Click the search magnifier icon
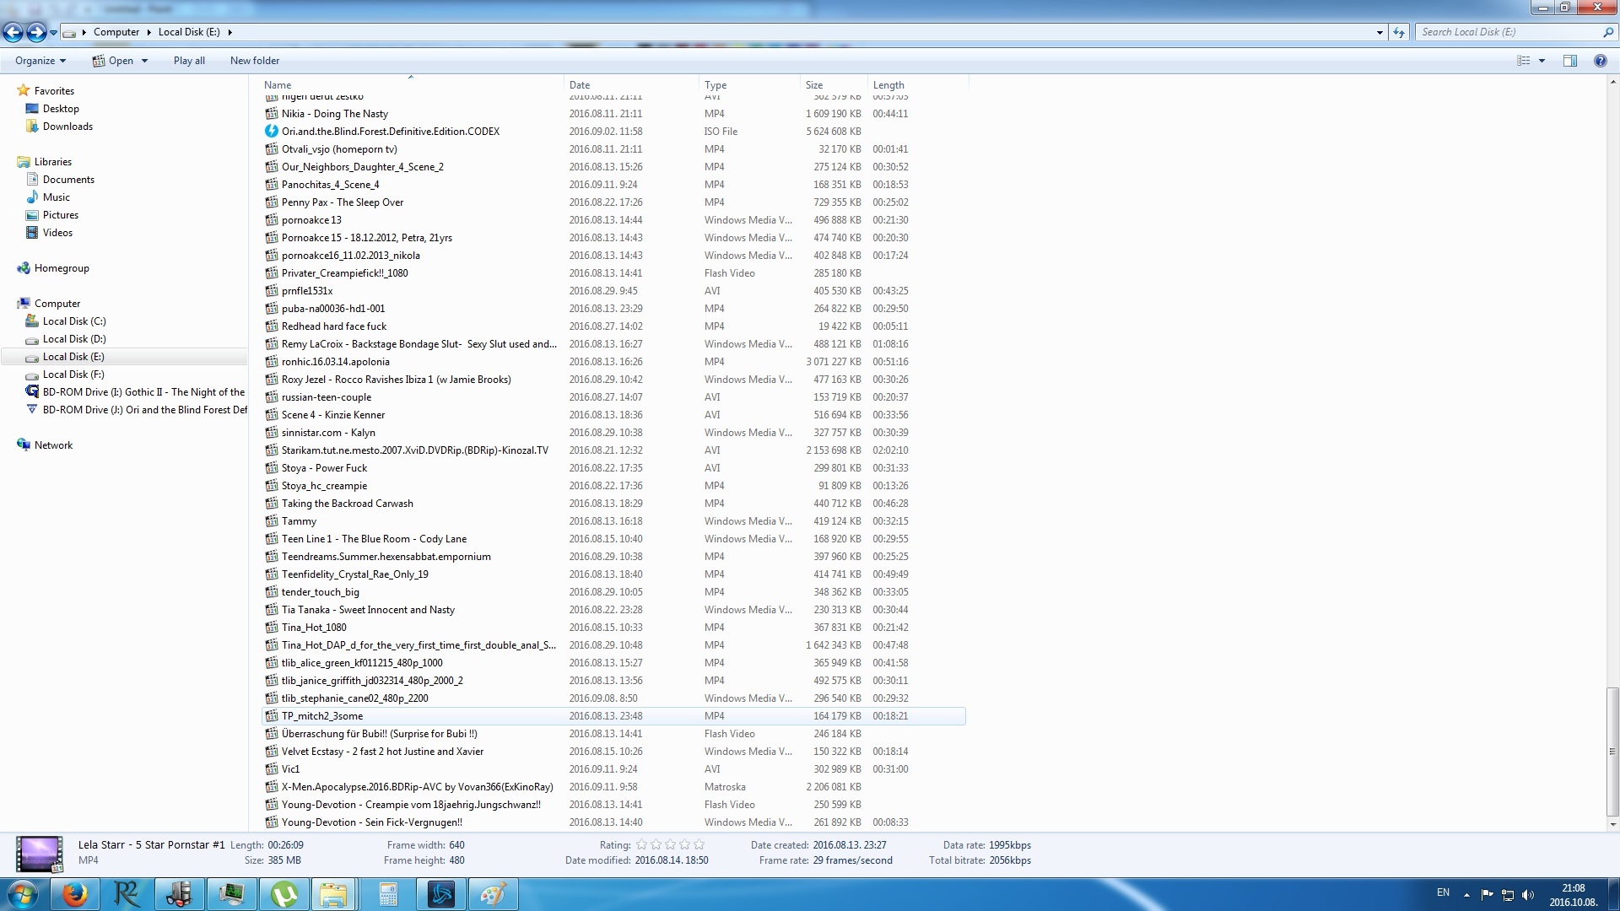 (x=1607, y=32)
